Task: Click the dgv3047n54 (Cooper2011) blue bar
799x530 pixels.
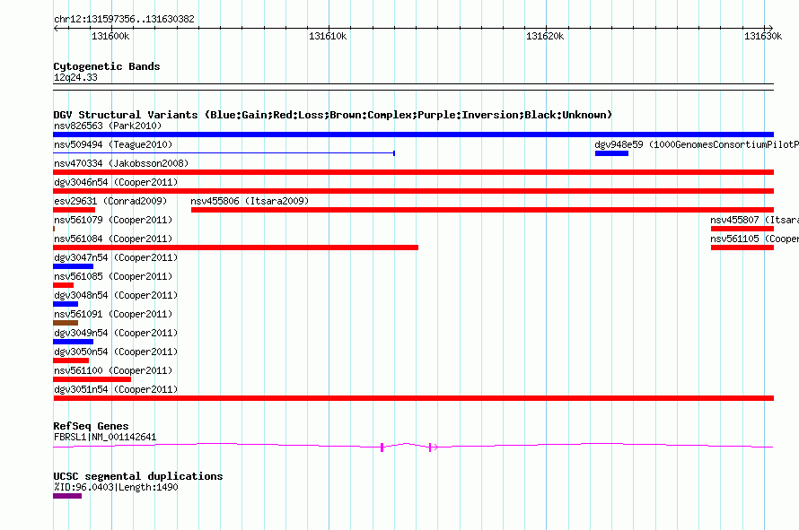Action: pos(73,266)
